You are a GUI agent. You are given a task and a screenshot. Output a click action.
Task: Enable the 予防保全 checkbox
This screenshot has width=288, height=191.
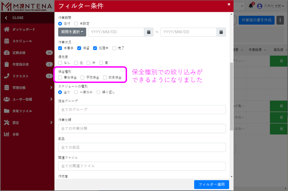(83, 77)
